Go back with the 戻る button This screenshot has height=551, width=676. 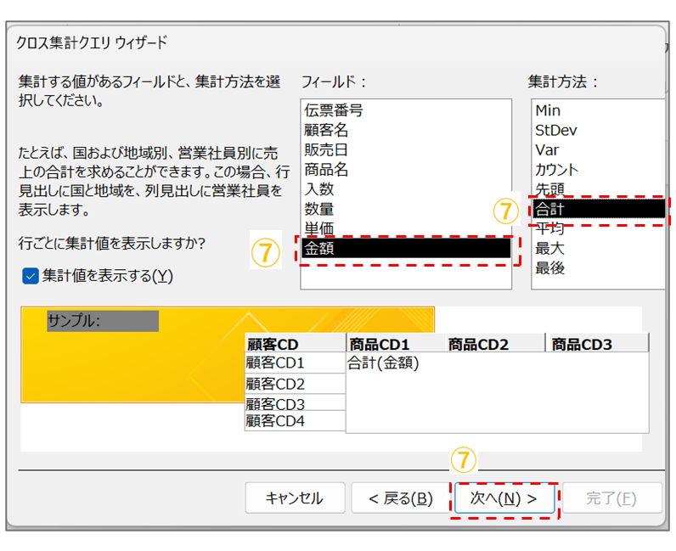(401, 498)
